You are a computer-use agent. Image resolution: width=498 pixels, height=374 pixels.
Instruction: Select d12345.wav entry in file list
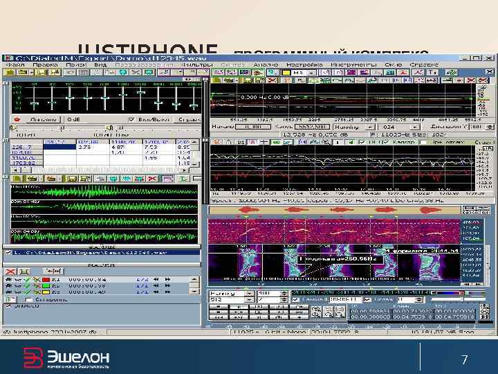point(106,253)
